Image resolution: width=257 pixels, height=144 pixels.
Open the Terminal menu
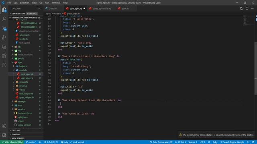click(x=56, y=3)
